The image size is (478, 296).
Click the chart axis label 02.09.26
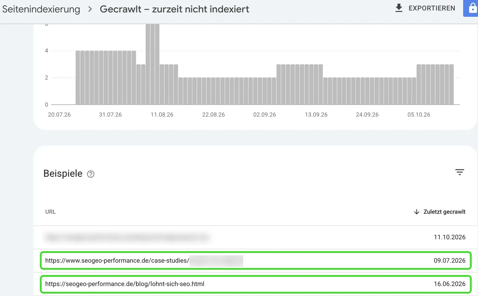[265, 115]
